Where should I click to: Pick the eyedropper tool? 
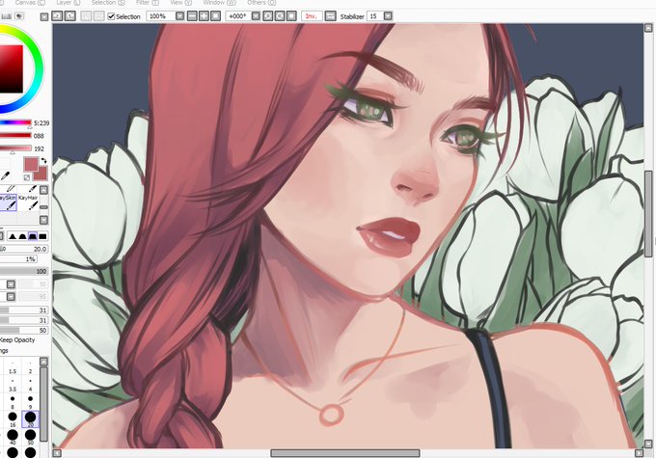coord(5,176)
